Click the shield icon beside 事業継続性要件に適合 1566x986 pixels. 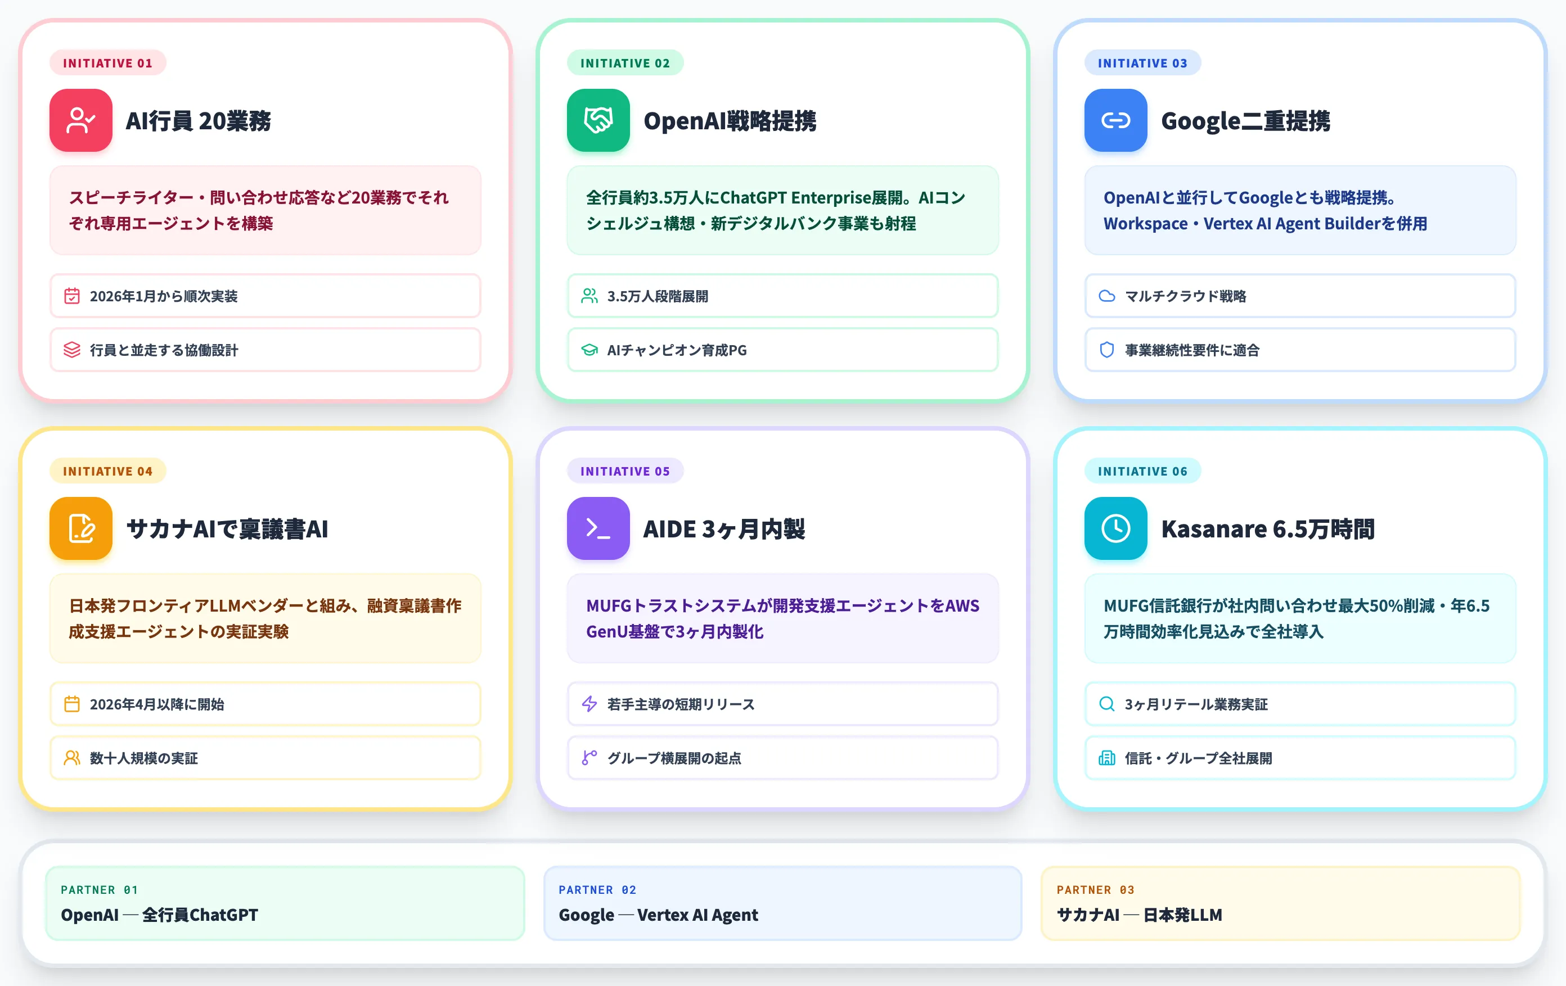[1107, 350]
